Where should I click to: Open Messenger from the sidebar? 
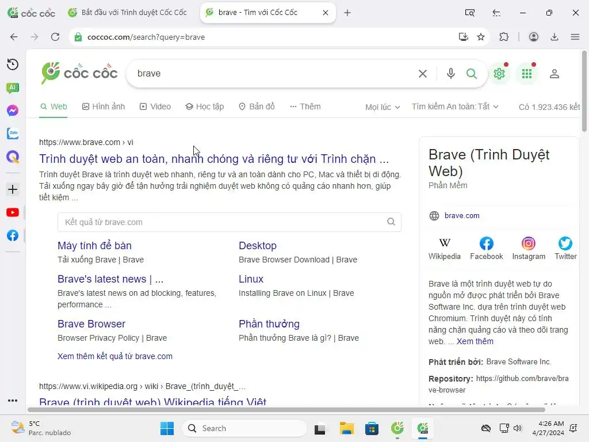(13, 110)
